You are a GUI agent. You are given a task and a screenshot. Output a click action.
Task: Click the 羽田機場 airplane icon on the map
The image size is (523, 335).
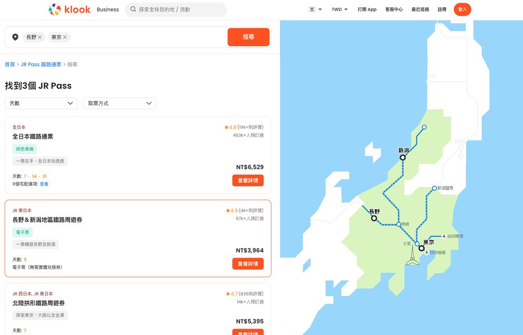[x=426, y=252]
